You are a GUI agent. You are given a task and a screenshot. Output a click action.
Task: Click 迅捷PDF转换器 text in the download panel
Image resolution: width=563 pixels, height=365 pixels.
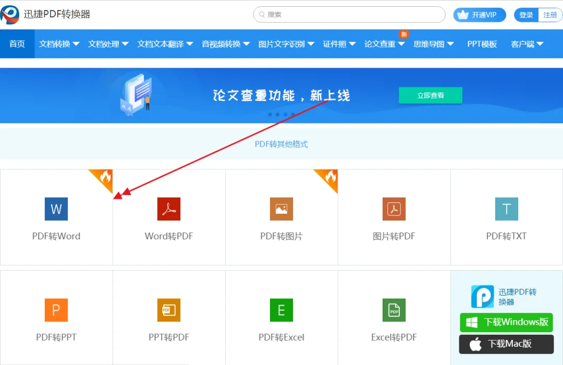click(518, 297)
